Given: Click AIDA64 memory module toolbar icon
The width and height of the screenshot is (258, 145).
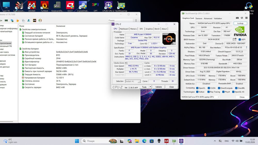Looking at the screenshot, I should (x=6, y=20).
